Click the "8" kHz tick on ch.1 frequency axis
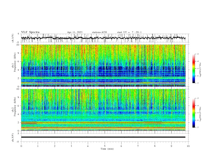 (19, 53)
